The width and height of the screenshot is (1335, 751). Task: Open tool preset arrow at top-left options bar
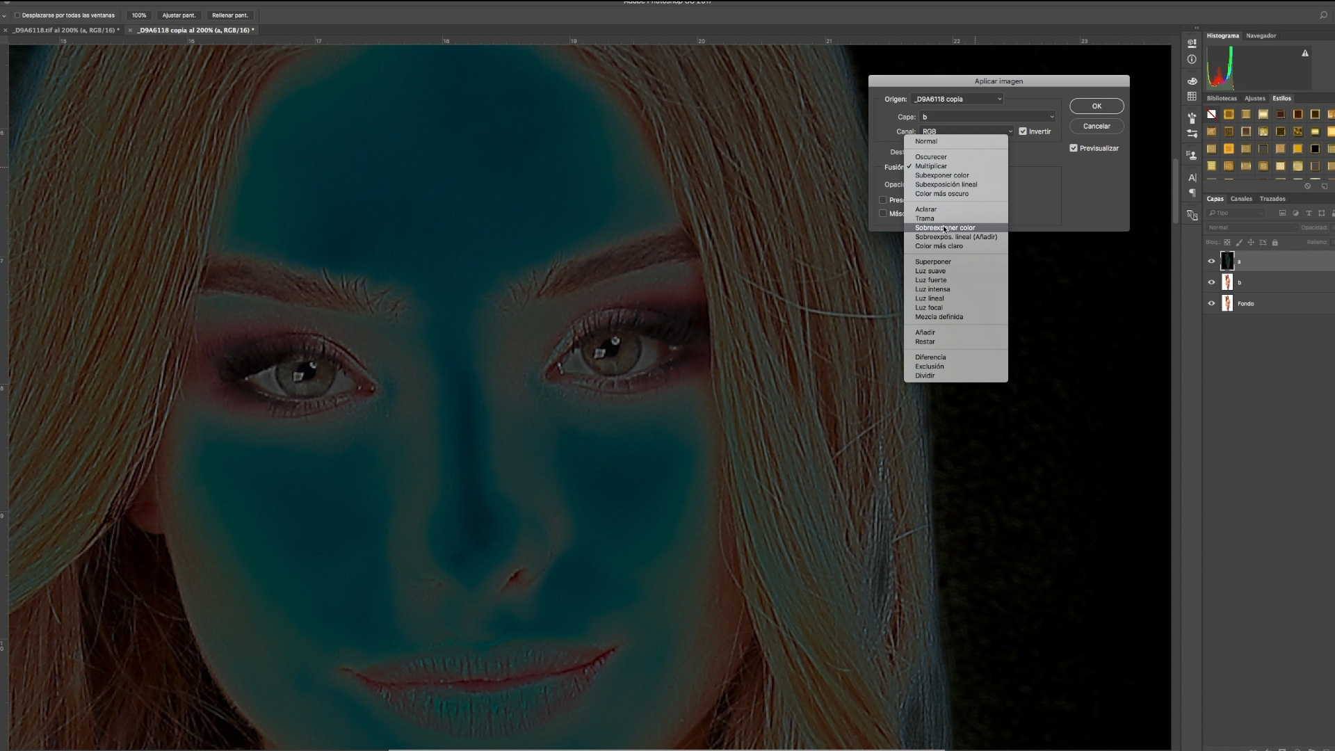(x=4, y=15)
